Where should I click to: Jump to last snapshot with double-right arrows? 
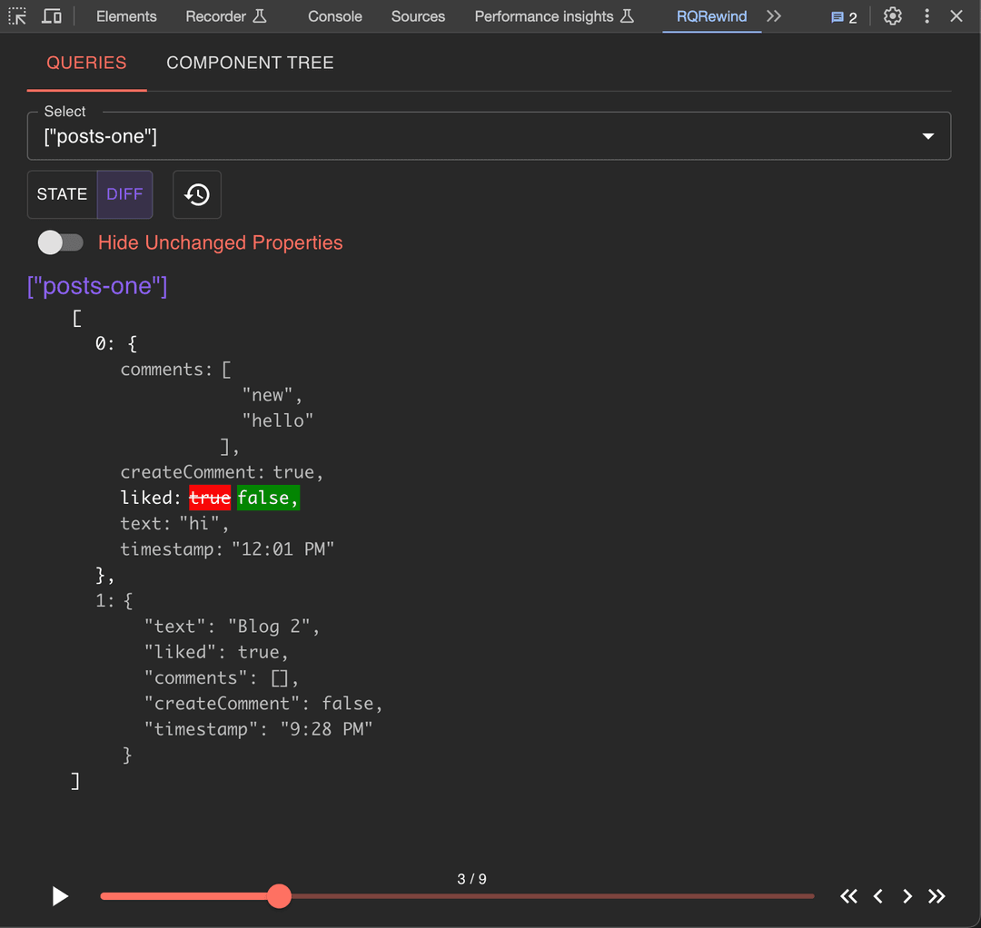pos(936,896)
